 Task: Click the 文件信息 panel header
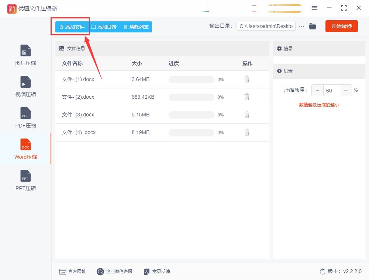(162, 49)
